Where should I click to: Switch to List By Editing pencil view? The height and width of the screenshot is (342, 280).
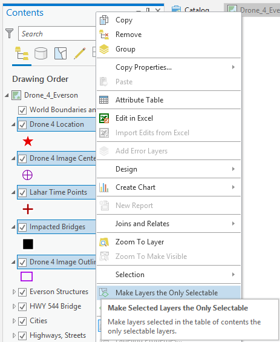pos(80,53)
